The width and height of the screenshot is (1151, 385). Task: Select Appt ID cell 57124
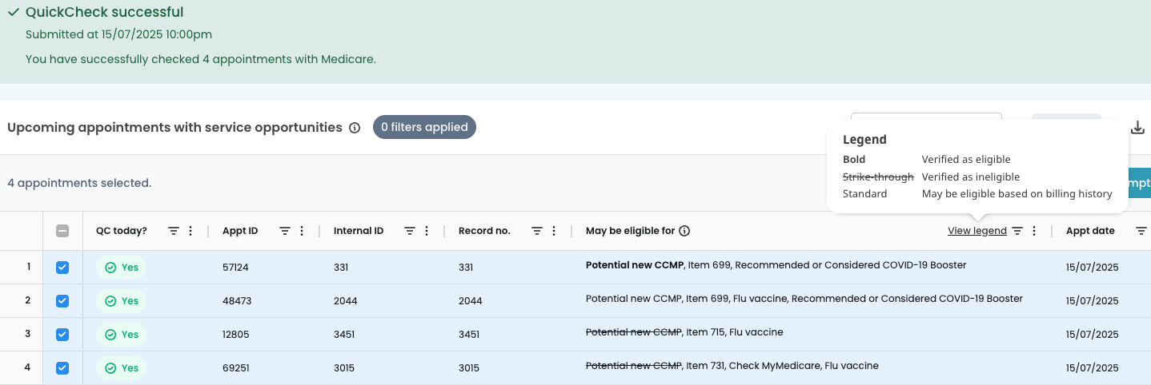coord(235,268)
